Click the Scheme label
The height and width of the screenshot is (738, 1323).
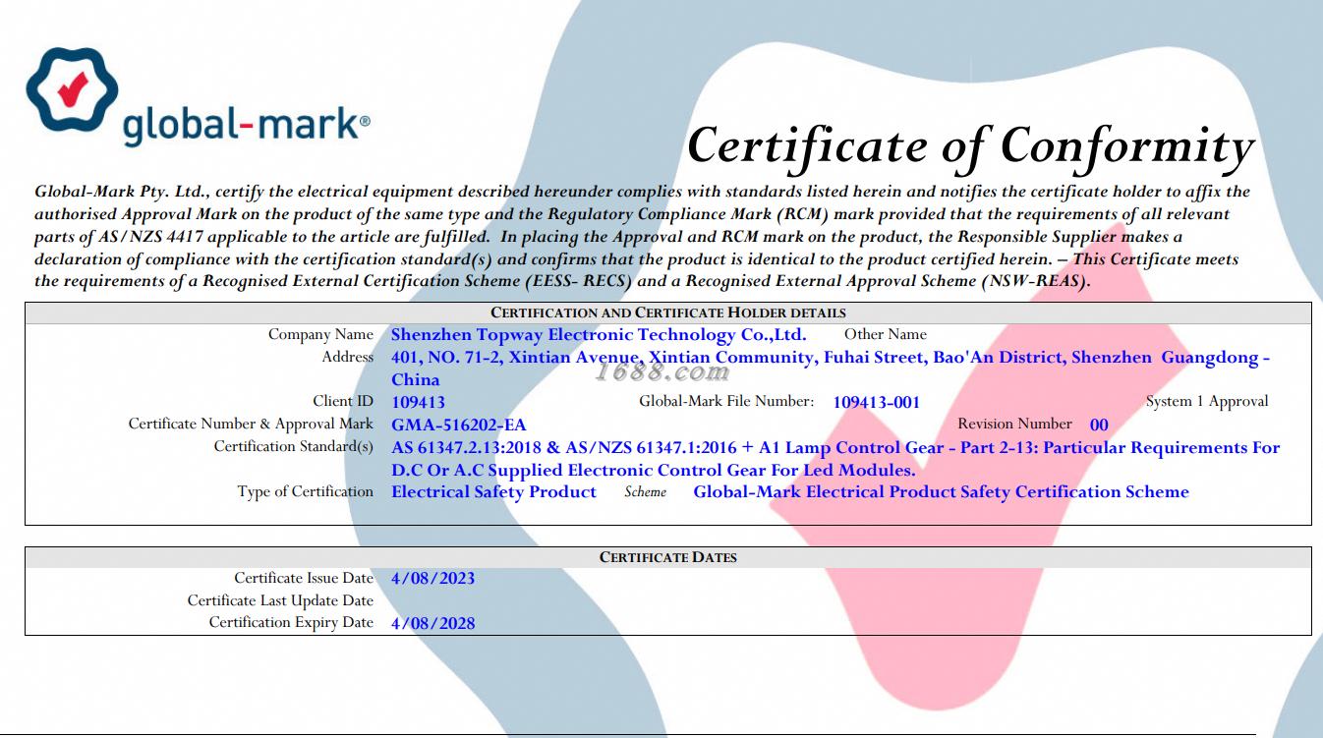tap(646, 491)
